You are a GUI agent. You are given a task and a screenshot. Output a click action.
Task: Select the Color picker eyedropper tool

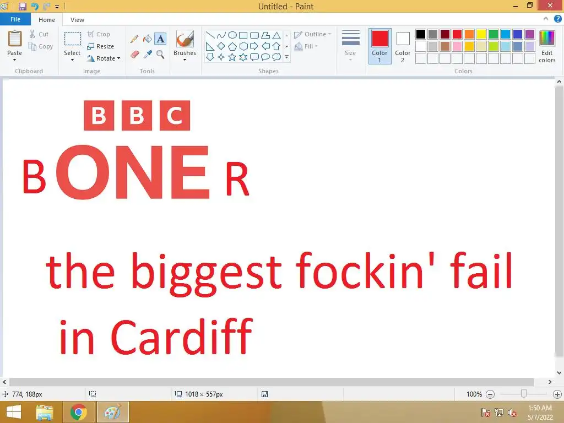pyautogui.click(x=148, y=55)
